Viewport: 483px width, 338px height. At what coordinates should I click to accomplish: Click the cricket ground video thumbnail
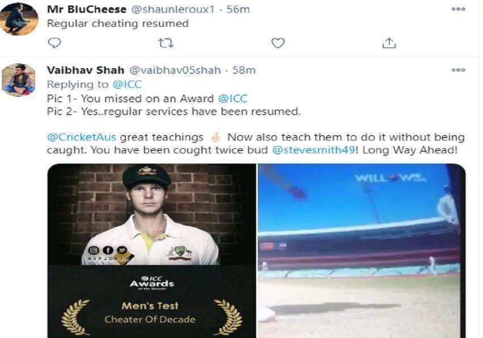(360, 250)
